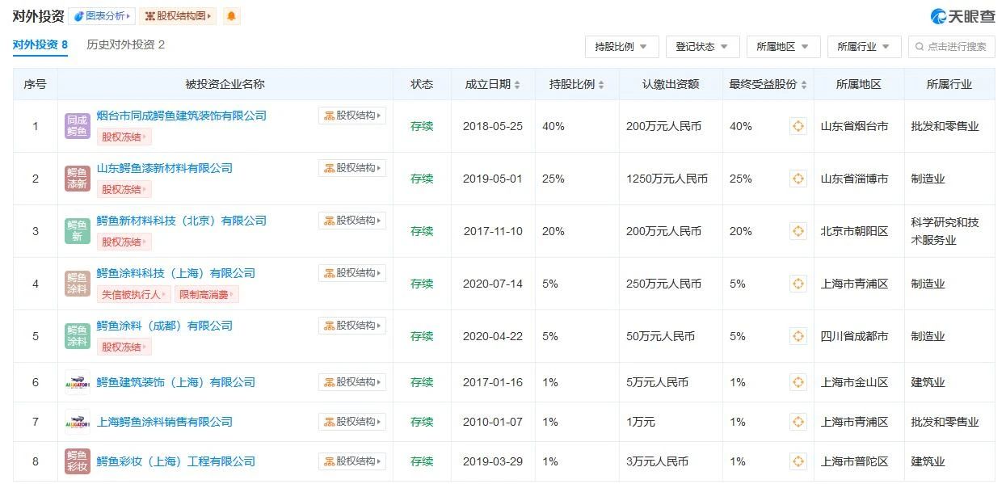
Task: Switch to 历史对外投资 tab
Action: click(125, 45)
